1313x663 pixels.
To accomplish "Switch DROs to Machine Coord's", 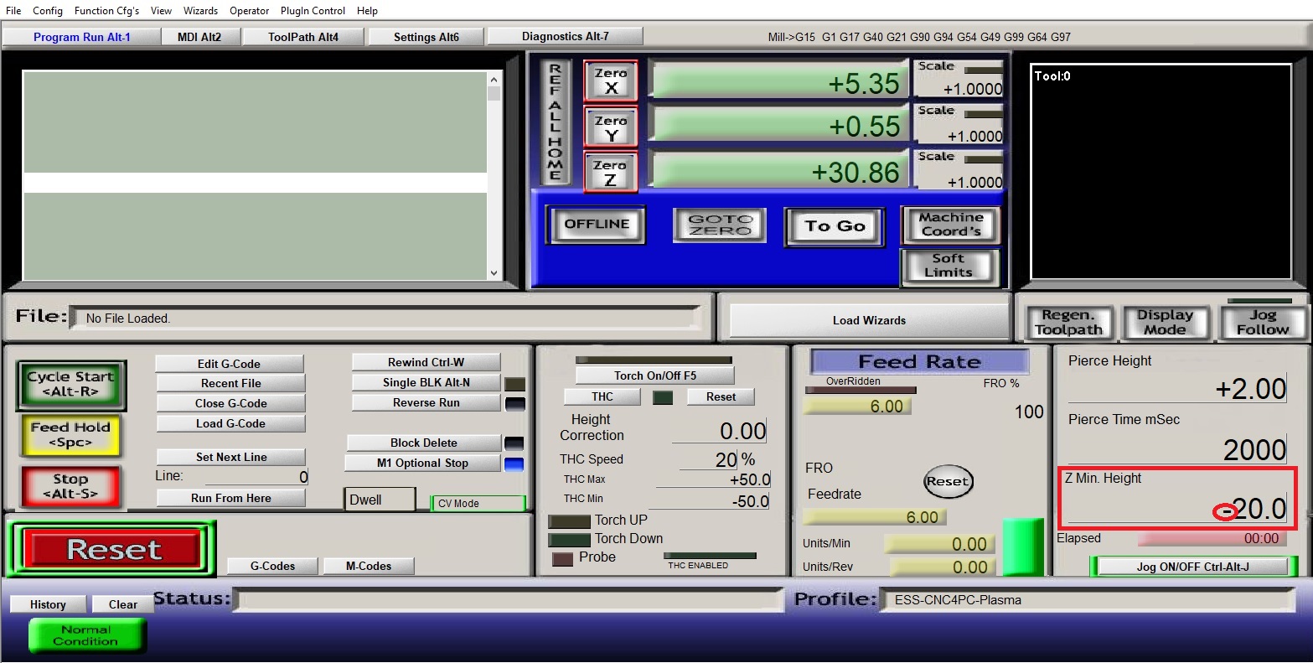I will (950, 225).
